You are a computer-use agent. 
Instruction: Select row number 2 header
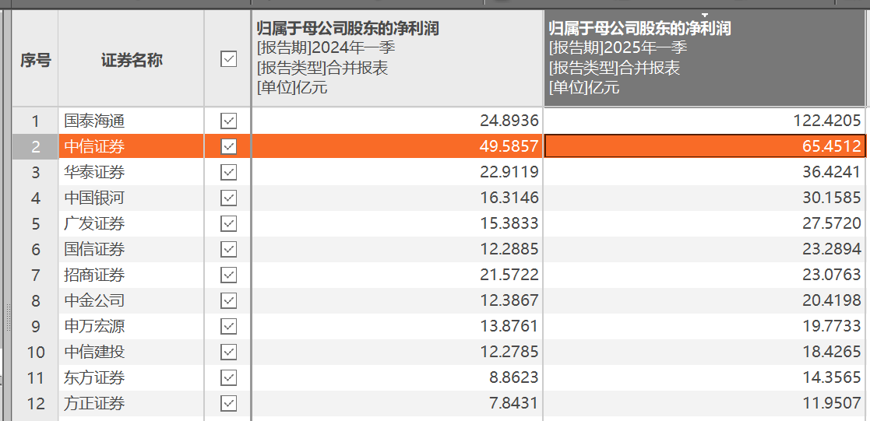tap(35, 146)
